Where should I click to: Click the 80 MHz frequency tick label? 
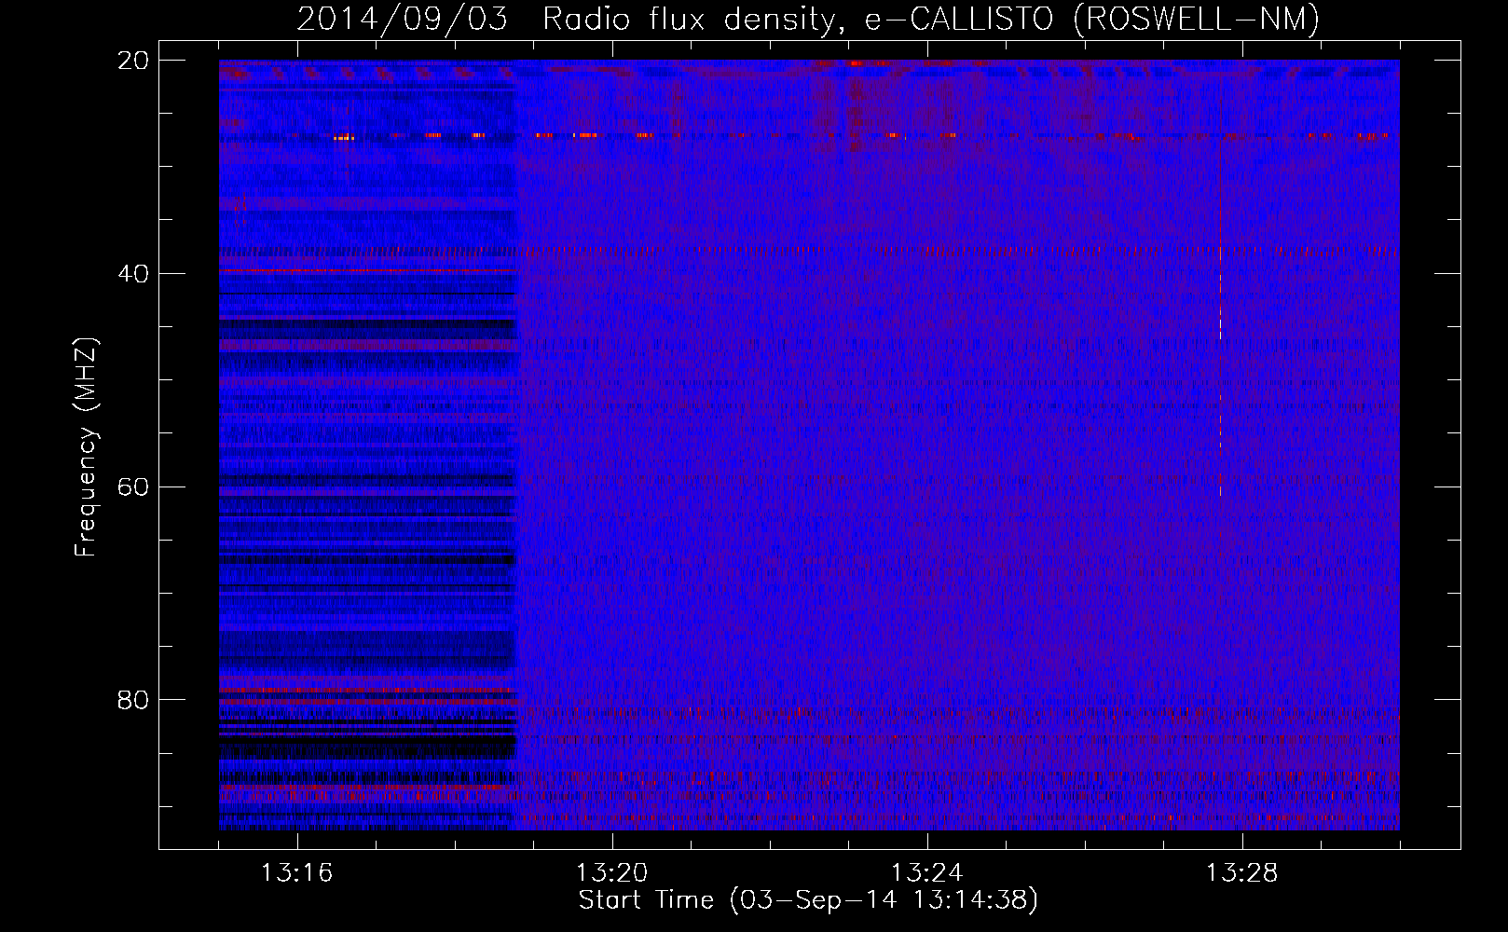133,700
